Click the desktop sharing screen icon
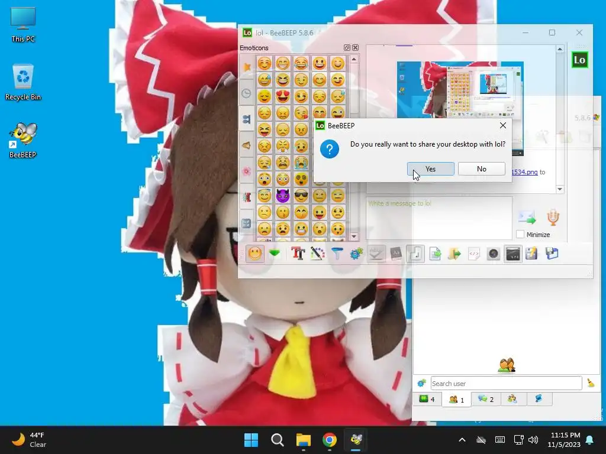Viewport: 606px width, 454px height. coord(513,254)
